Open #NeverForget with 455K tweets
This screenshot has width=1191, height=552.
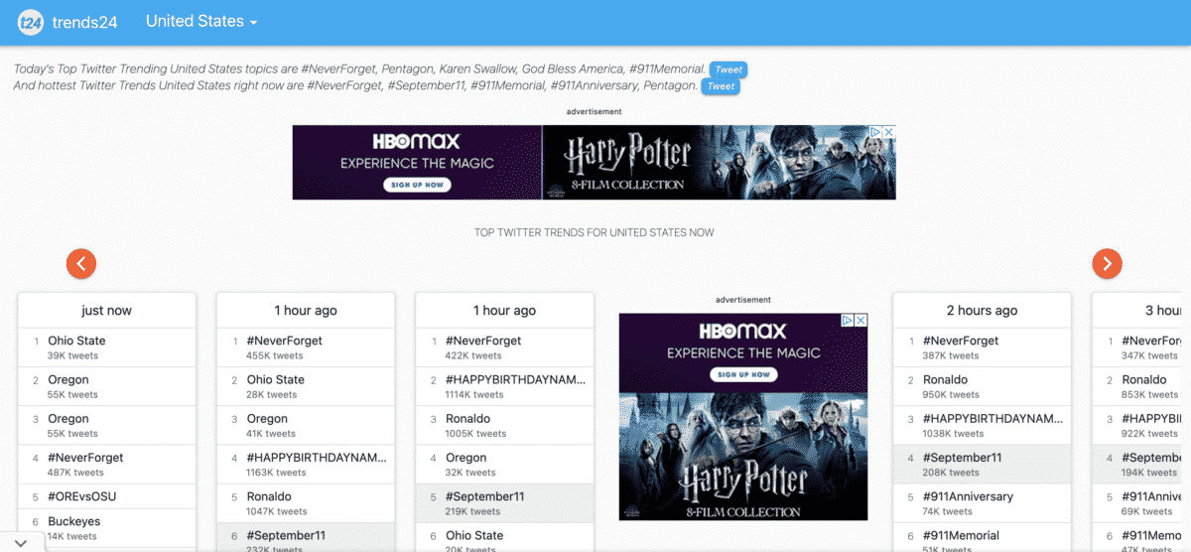pos(284,341)
